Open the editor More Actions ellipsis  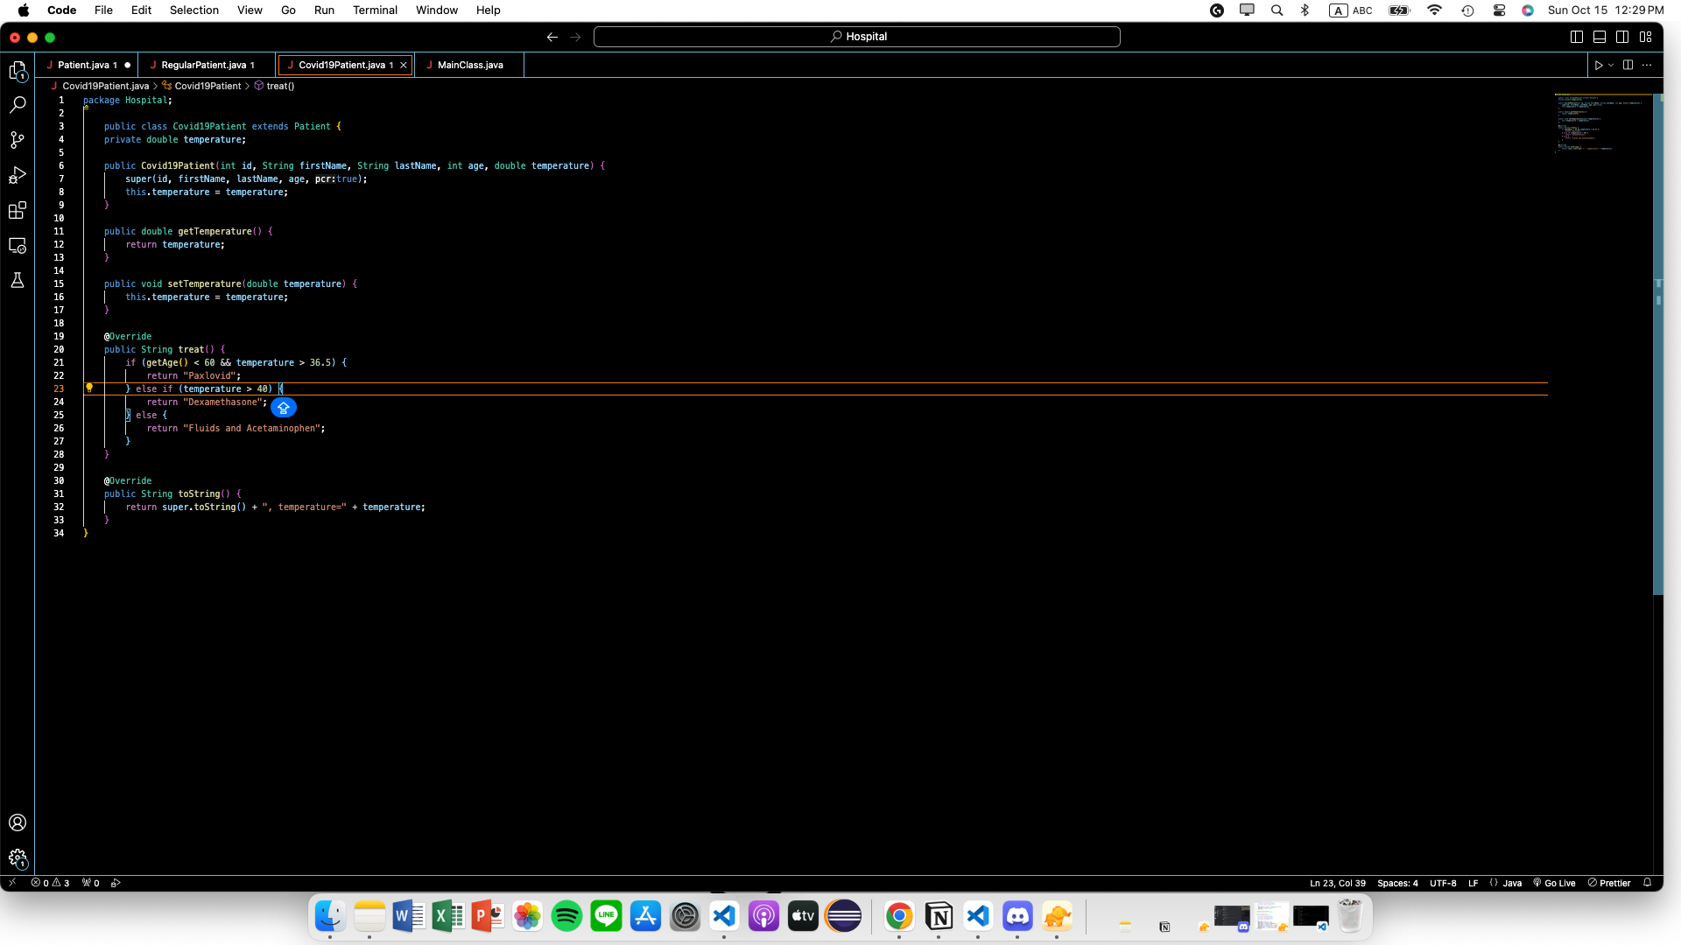(1647, 65)
